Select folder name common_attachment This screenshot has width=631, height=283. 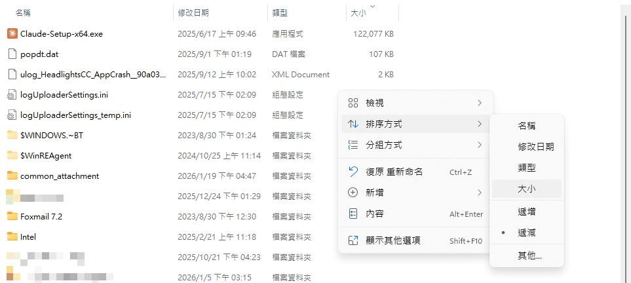click(x=60, y=176)
